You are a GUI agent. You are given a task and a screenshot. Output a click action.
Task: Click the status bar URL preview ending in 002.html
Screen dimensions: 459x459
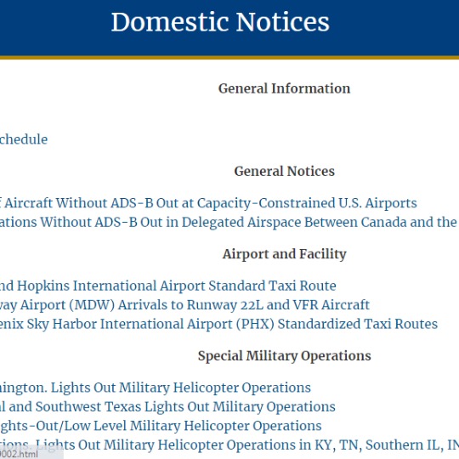coord(31,454)
